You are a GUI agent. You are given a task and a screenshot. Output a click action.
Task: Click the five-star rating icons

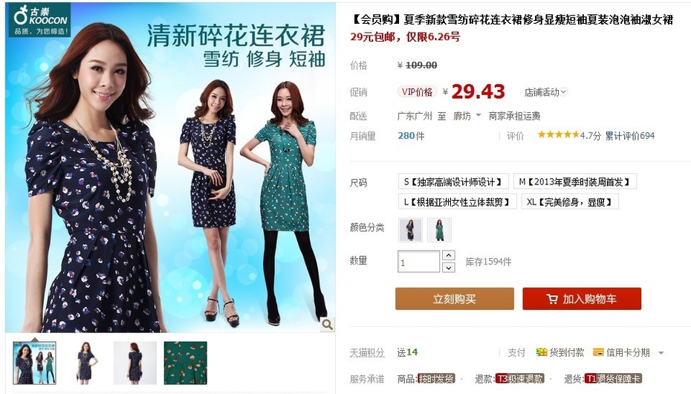point(558,135)
